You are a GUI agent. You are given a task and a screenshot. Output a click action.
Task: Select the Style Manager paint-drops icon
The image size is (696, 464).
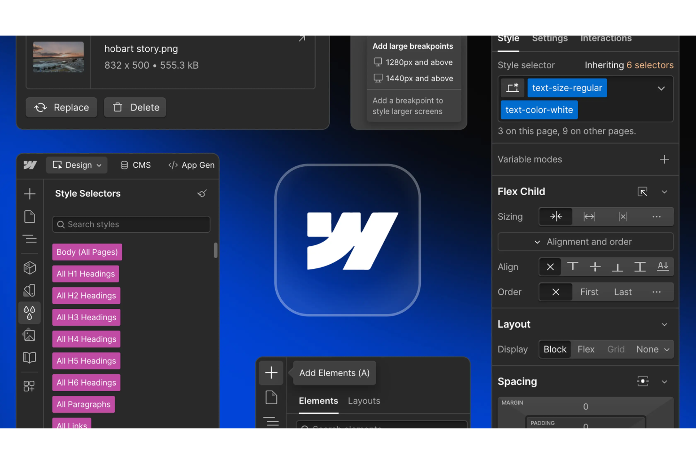pyautogui.click(x=30, y=313)
